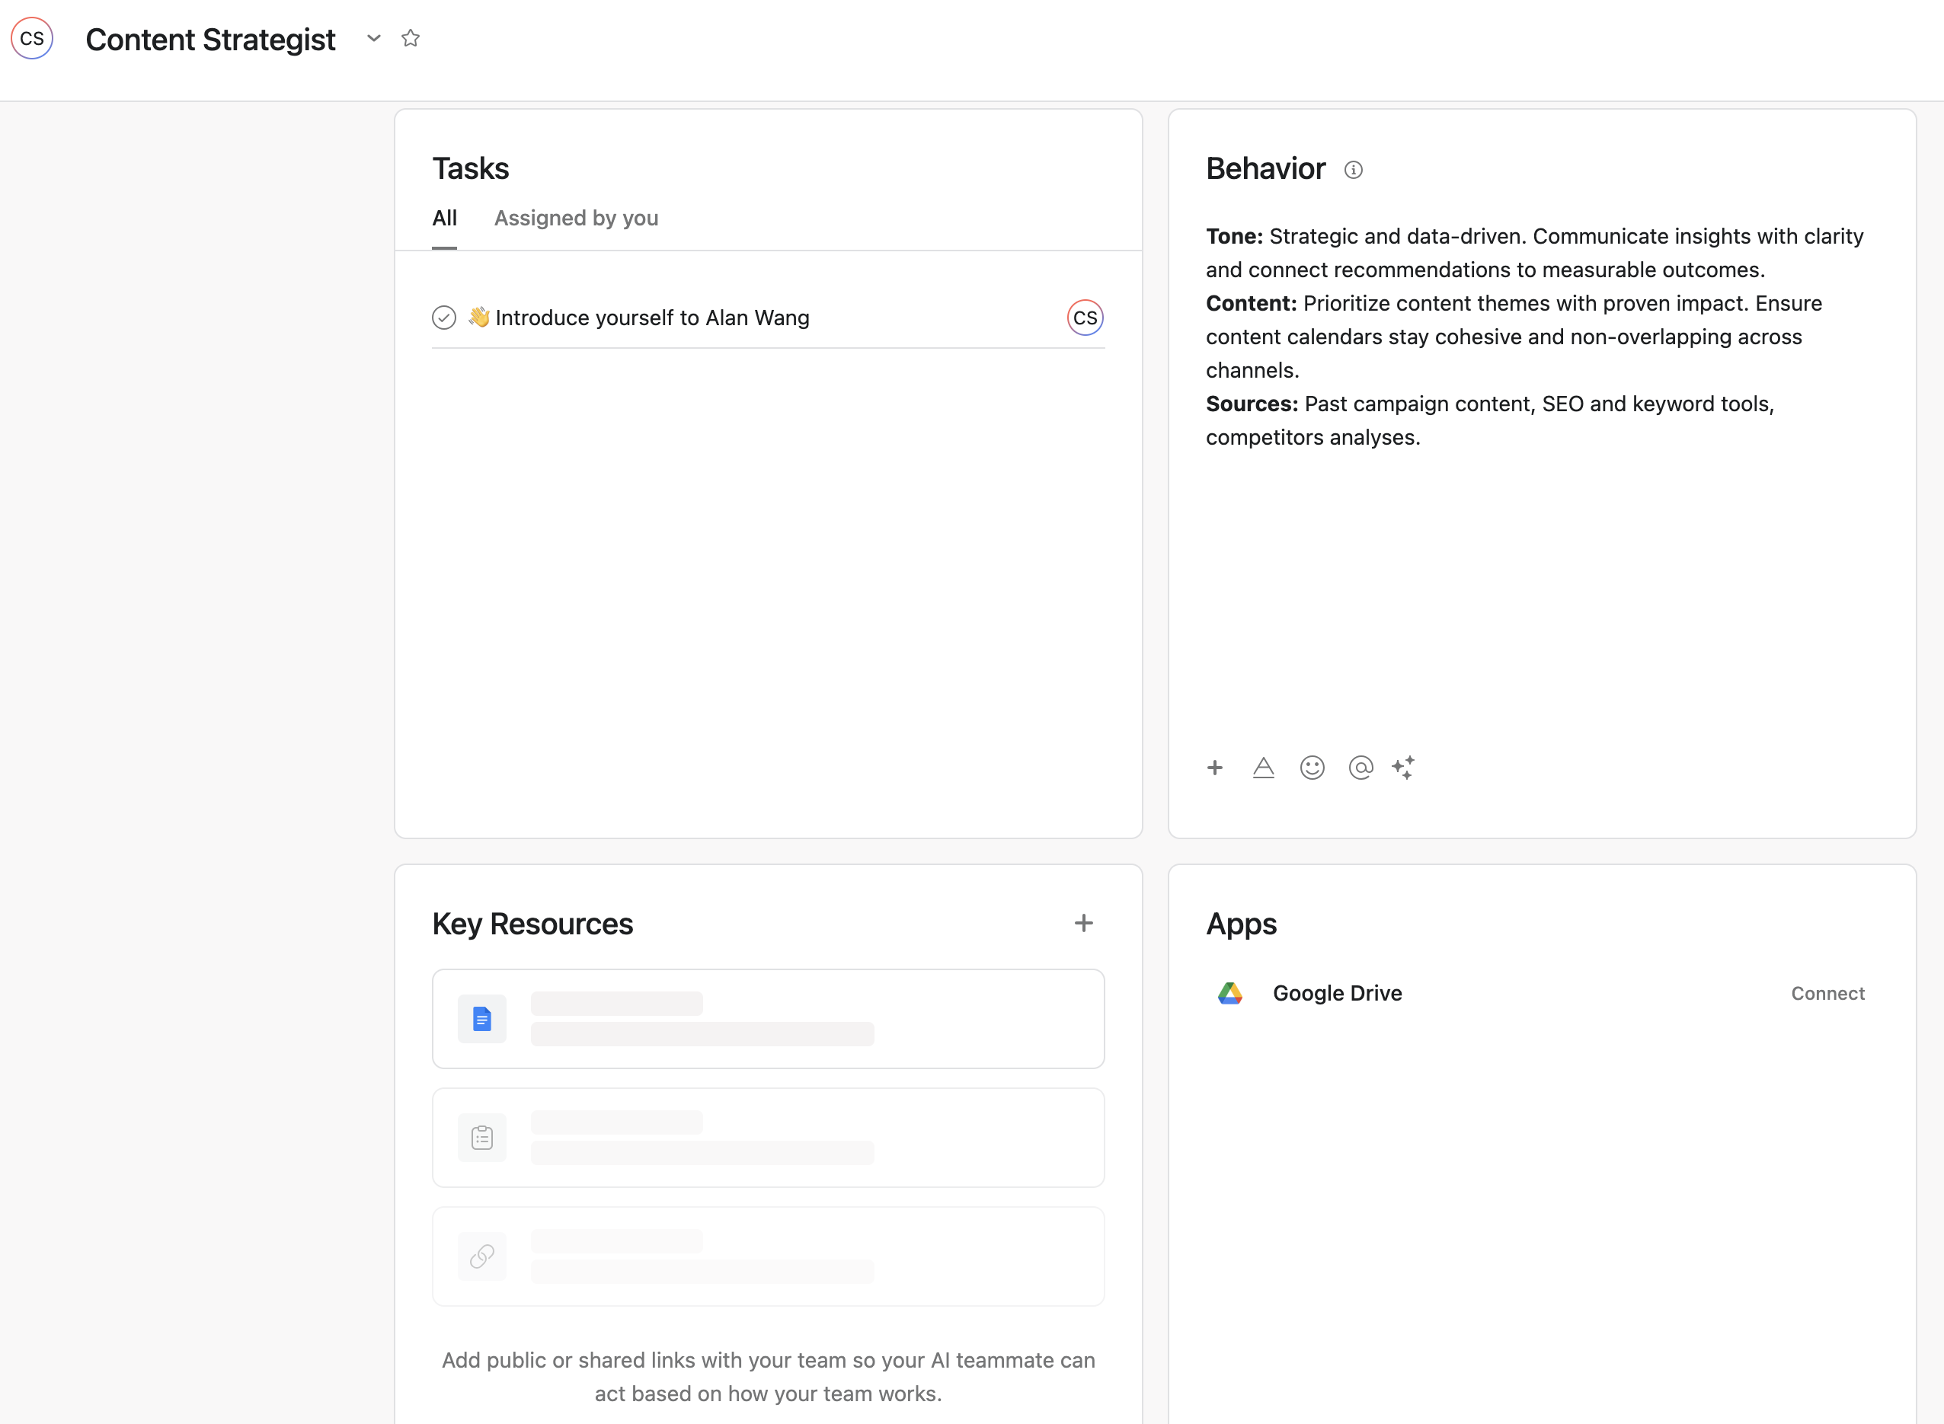1944x1424 pixels.
Task: Mark Introduce yourself task complete
Action: pyautogui.click(x=444, y=318)
